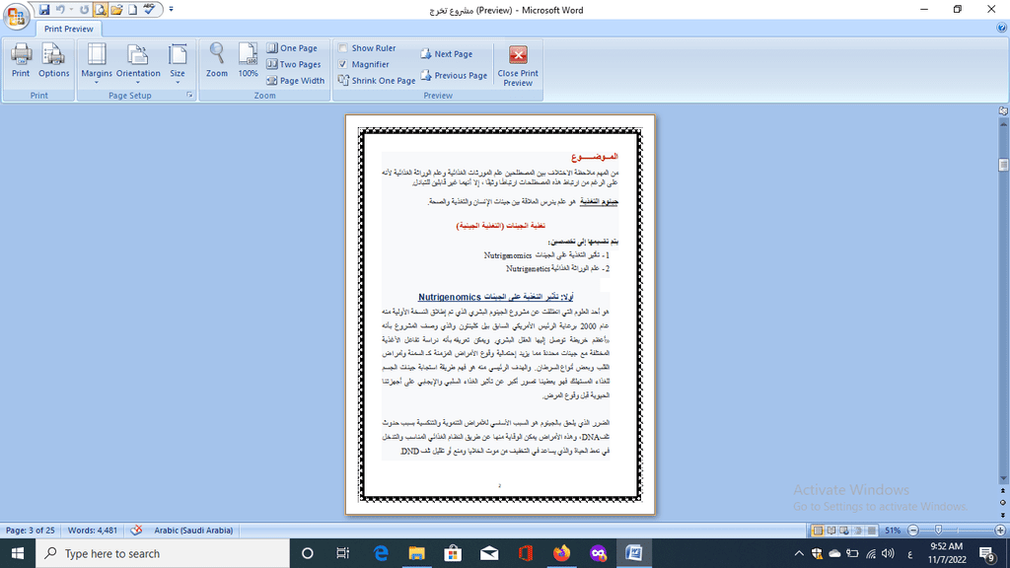The height and width of the screenshot is (568, 1010).
Task: Open the Orientation dropdown
Action: (x=138, y=63)
